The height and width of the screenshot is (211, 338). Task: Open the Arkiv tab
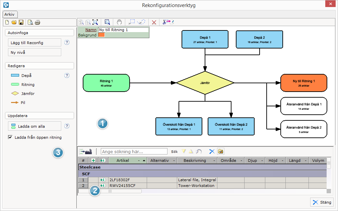[9, 14]
